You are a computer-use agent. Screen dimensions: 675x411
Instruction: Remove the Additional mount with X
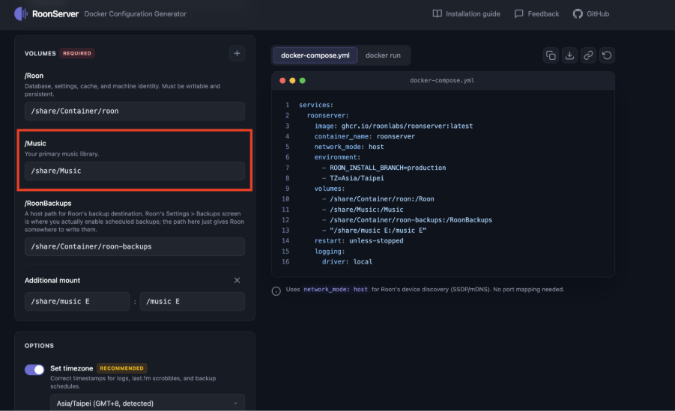(x=237, y=280)
